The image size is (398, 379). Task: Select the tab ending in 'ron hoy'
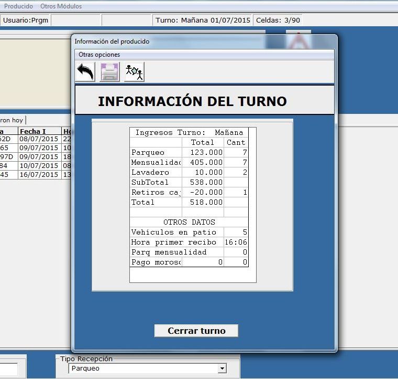point(12,120)
